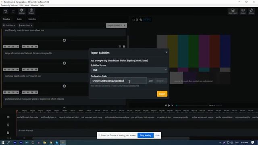Viewport: 258px width, 145px height.
Task: Edit start time of 'professionals have acquired' subtitle
Action: [x=11, y=92]
